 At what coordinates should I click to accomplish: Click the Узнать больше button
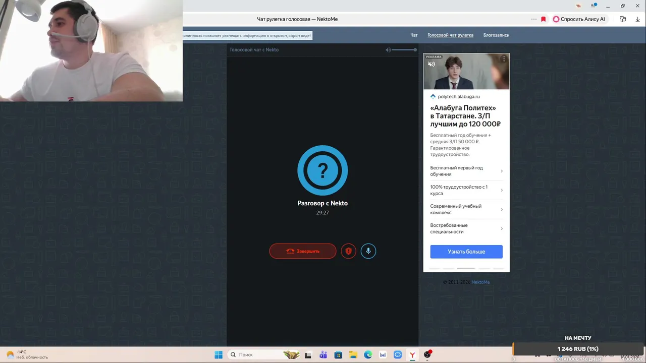[466, 252]
